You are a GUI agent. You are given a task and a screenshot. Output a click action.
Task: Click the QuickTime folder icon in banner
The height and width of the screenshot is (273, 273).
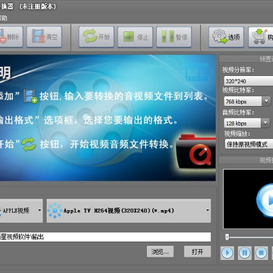[x=196, y=152]
